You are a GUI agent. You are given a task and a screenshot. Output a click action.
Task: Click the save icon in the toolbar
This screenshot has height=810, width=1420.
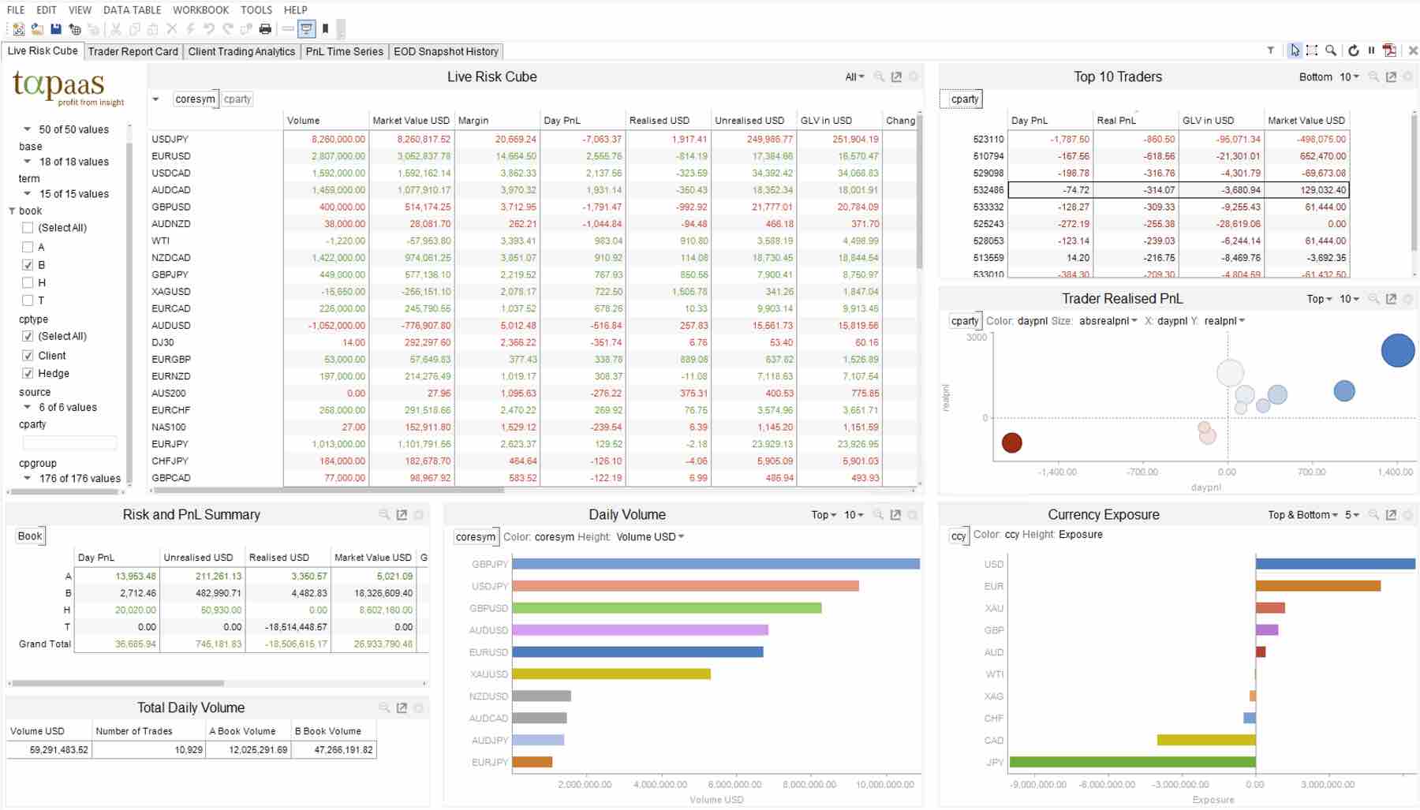[x=56, y=29]
